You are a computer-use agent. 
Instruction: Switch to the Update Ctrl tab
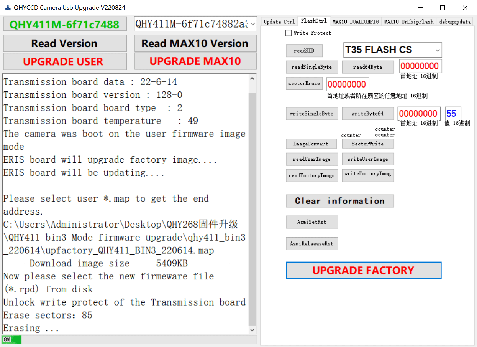tap(279, 22)
